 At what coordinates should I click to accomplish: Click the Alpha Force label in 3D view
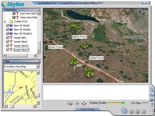80,37
